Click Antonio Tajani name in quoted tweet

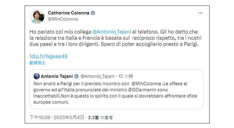pyautogui.click(x=56, y=76)
